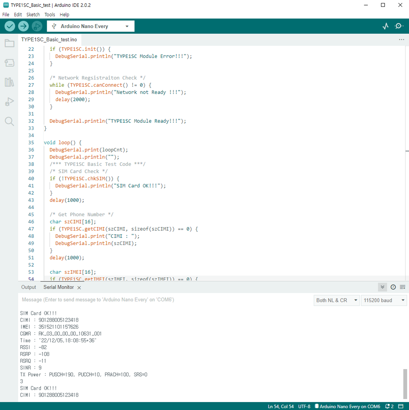409x410 pixels.
Task: Click the /* SIM Card Check */ comment
Action: [x=79, y=171]
